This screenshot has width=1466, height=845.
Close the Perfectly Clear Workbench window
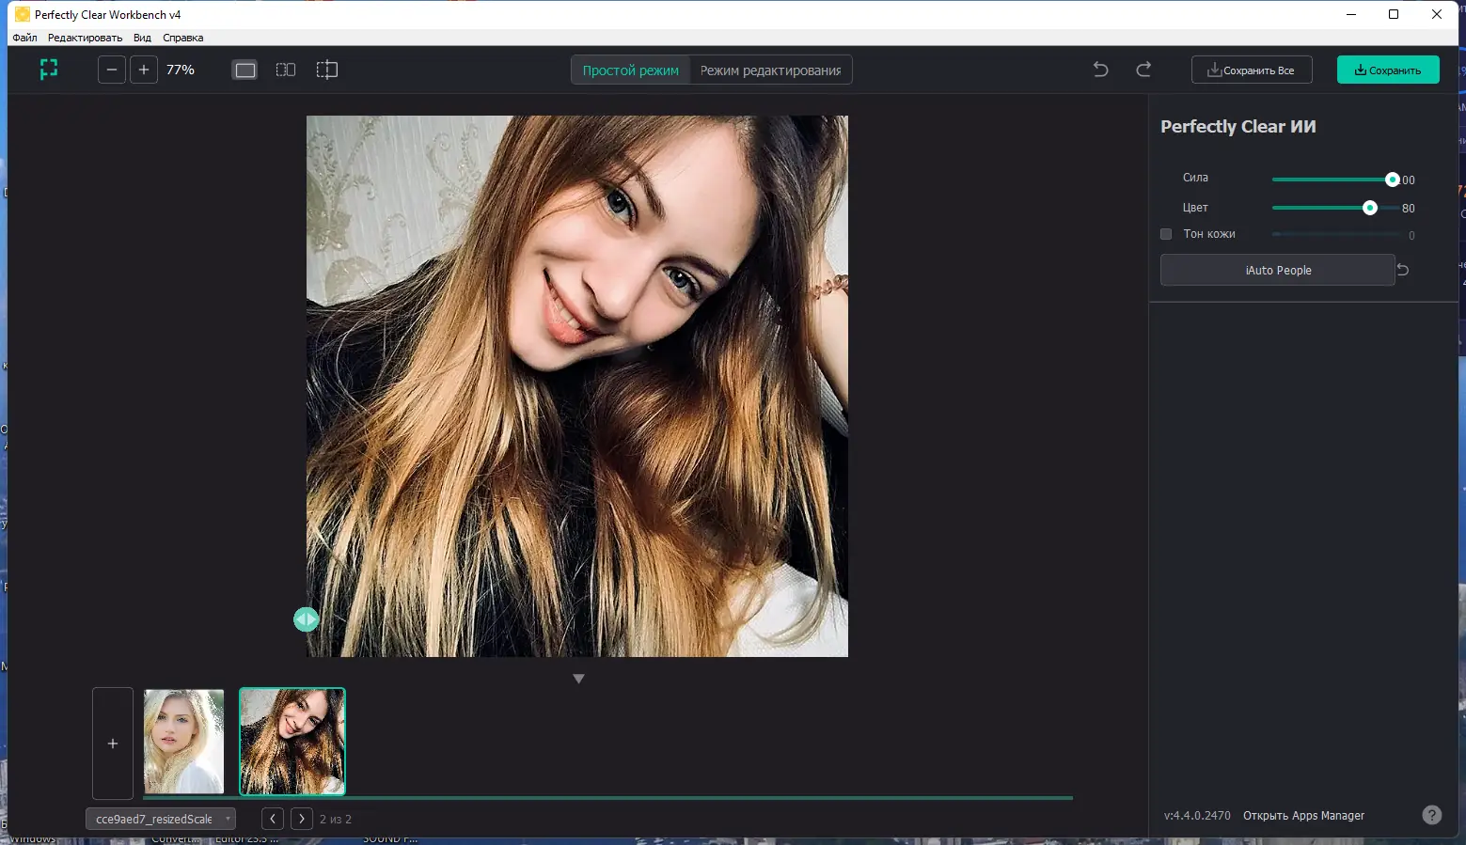1437,14
